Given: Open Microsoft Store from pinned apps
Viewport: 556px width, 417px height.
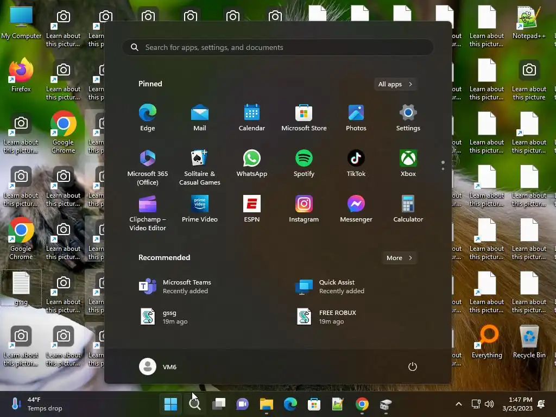Looking at the screenshot, I should pyautogui.click(x=304, y=118).
